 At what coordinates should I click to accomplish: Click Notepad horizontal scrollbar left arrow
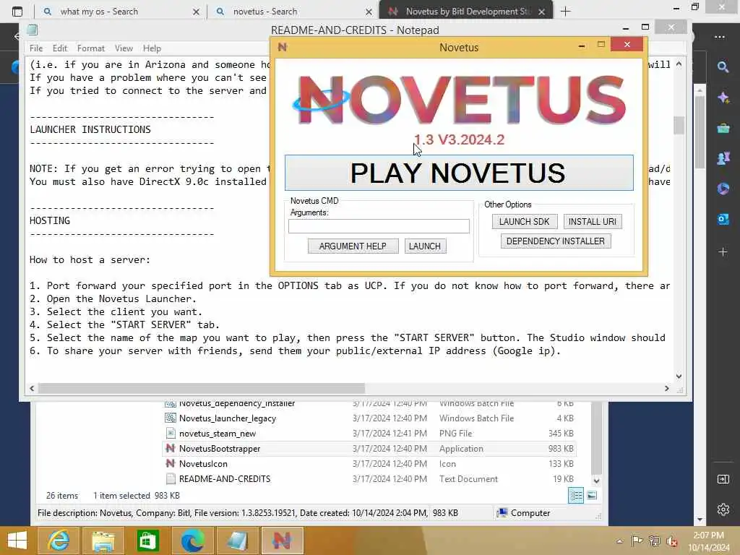[x=32, y=388]
